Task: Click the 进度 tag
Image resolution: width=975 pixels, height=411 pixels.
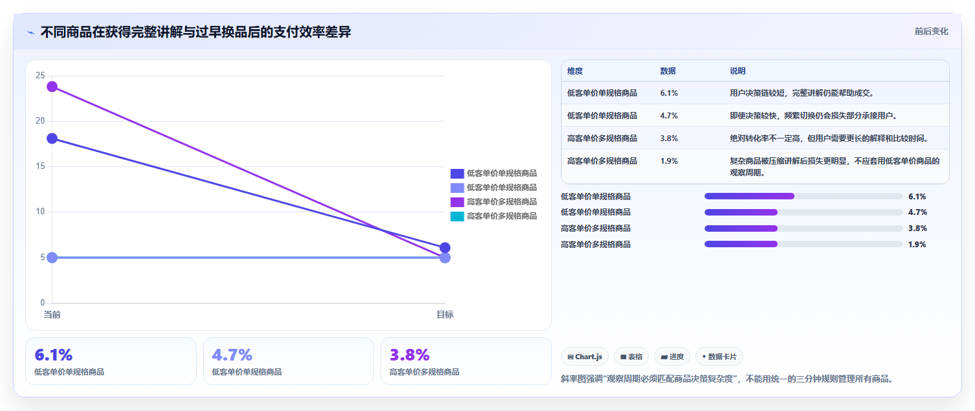Action: (672, 357)
